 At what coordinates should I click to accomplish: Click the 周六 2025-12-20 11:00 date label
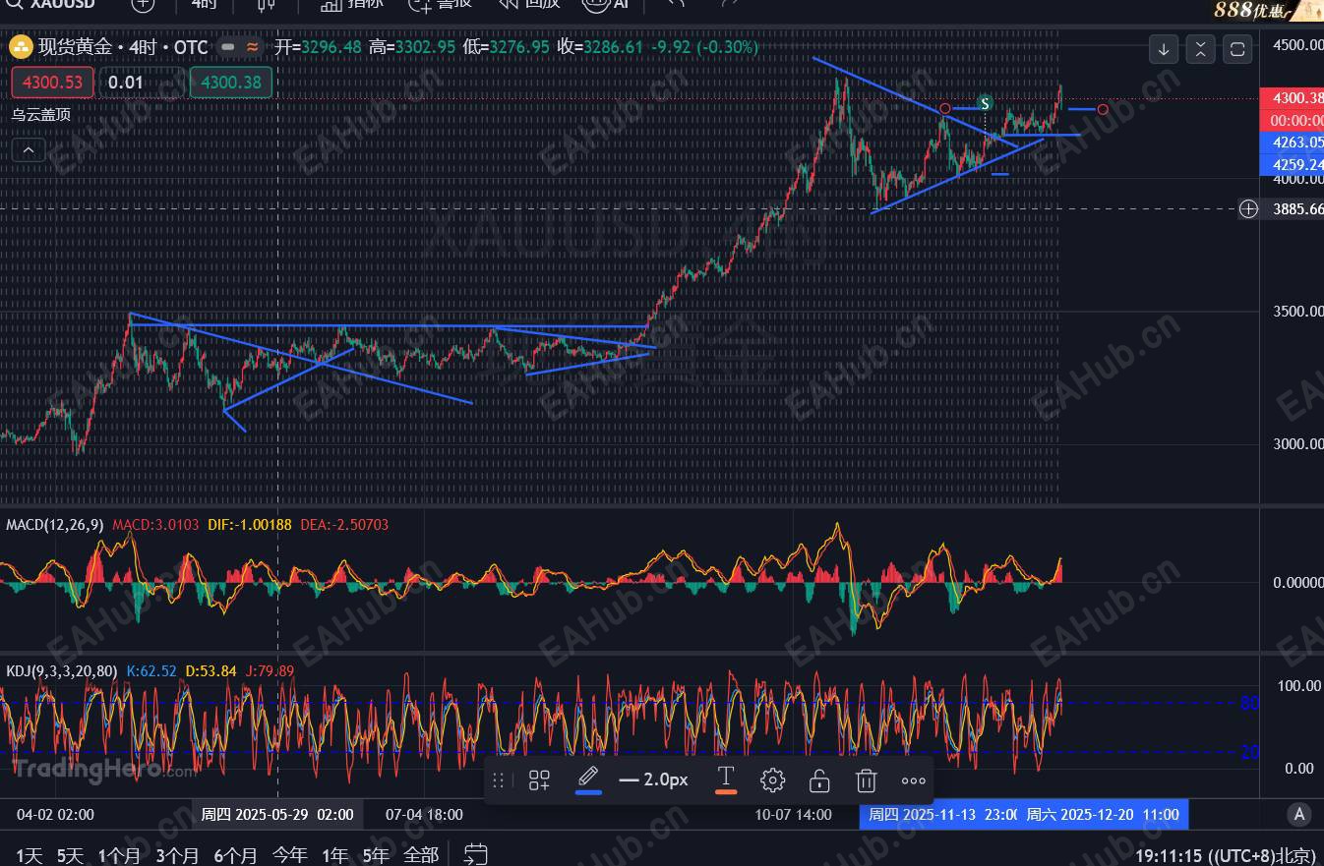(x=1104, y=814)
